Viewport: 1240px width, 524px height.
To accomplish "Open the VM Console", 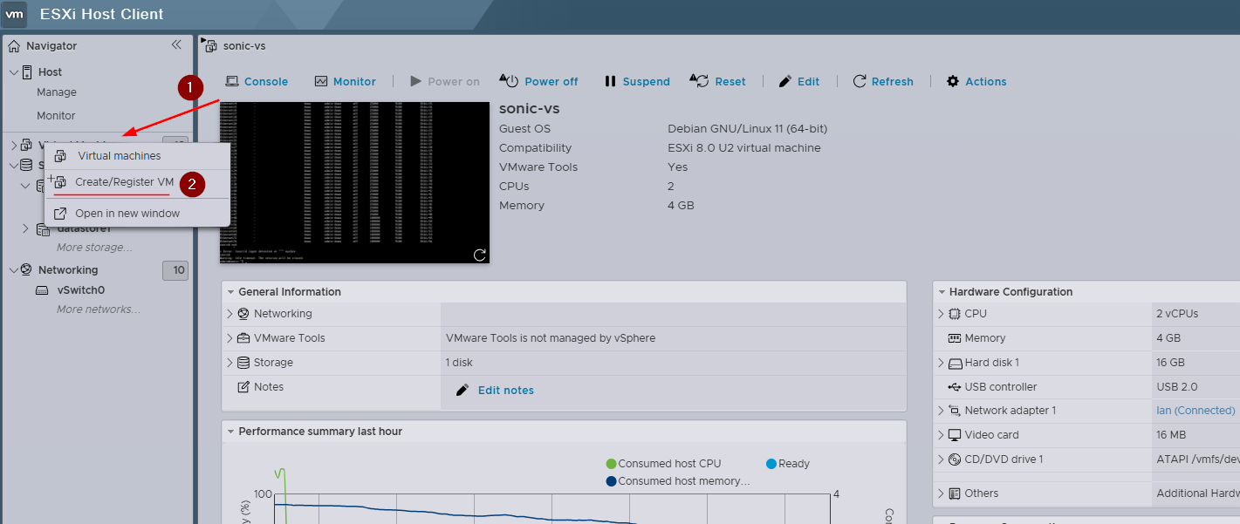I will tap(257, 81).
